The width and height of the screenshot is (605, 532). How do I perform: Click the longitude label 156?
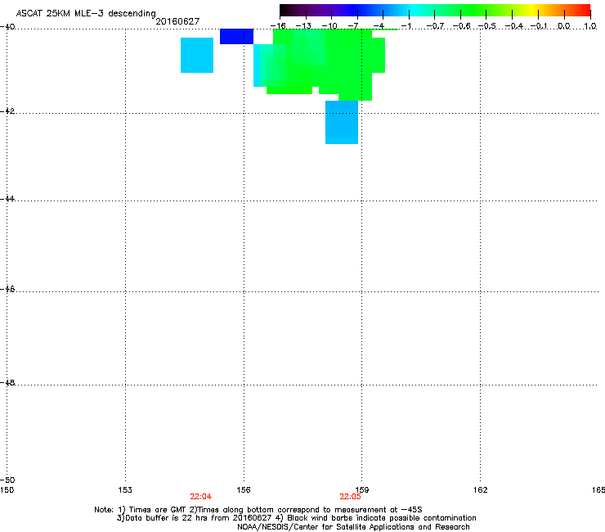(244, 490)
